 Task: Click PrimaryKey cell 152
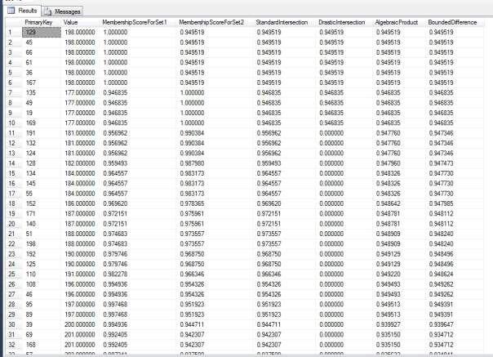click(41, 203)
